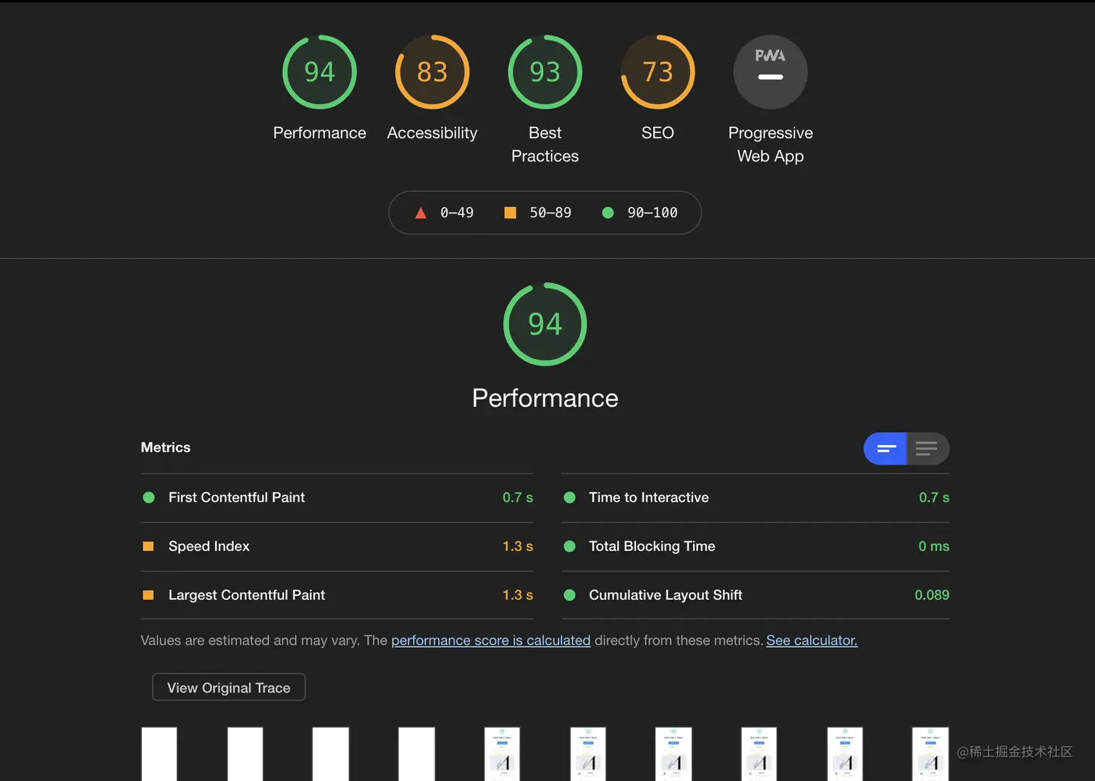Click the SEO score gauge showing 73
Image resolution: width=1095 pixels, height=781 pixels.
[x=658, y=72]
